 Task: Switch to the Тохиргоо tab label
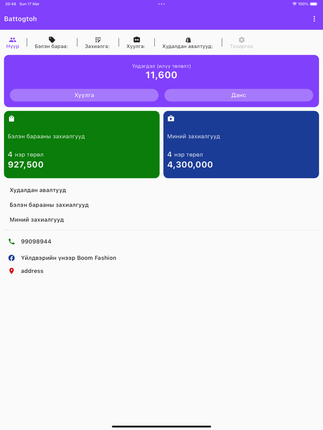[x=242, y=46]
